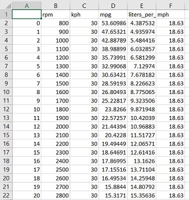Select liters cell 13.1626
This screenshot has height=200, width=189.
(142, 160)
